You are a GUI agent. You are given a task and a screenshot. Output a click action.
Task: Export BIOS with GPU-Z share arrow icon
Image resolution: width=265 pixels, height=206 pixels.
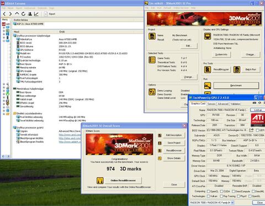click(251, 130)
